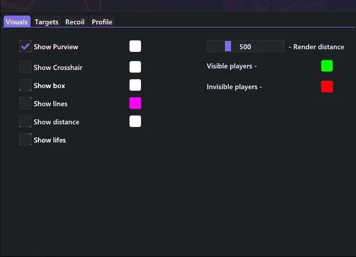Tick the Show box checkbox
Screen dimensions: 356x257
tap(25, 85)
